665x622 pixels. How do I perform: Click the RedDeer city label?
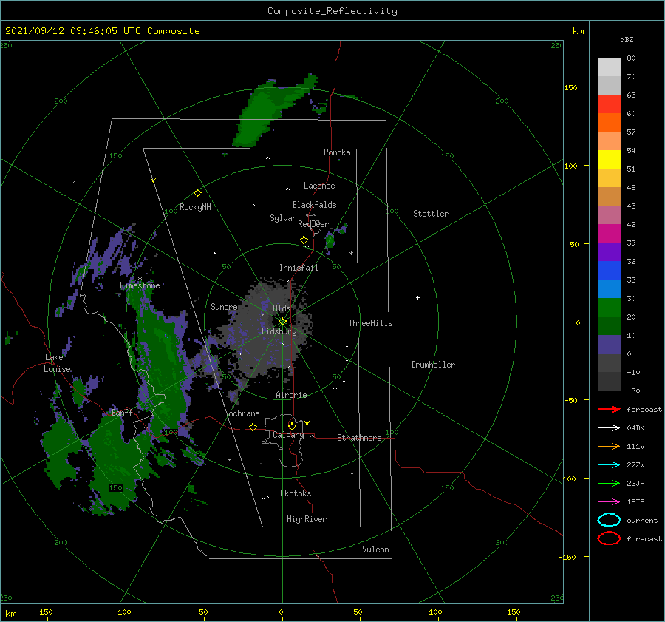coord(313,224)
